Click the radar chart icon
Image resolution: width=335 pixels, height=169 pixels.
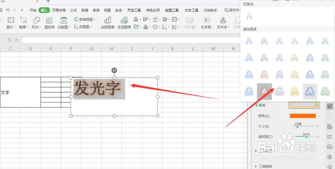pyautogui.click(x=164, y=19)
